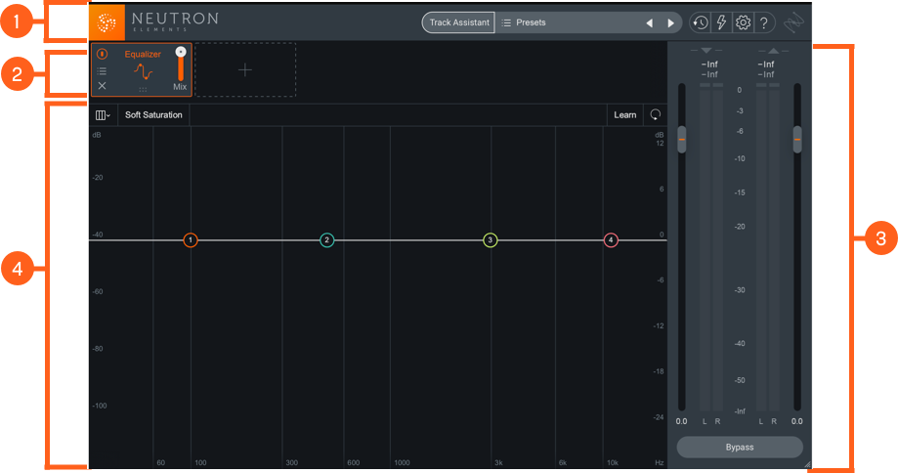Add a new module with plus slot
The image size is (898, 473).
point(245,69)
